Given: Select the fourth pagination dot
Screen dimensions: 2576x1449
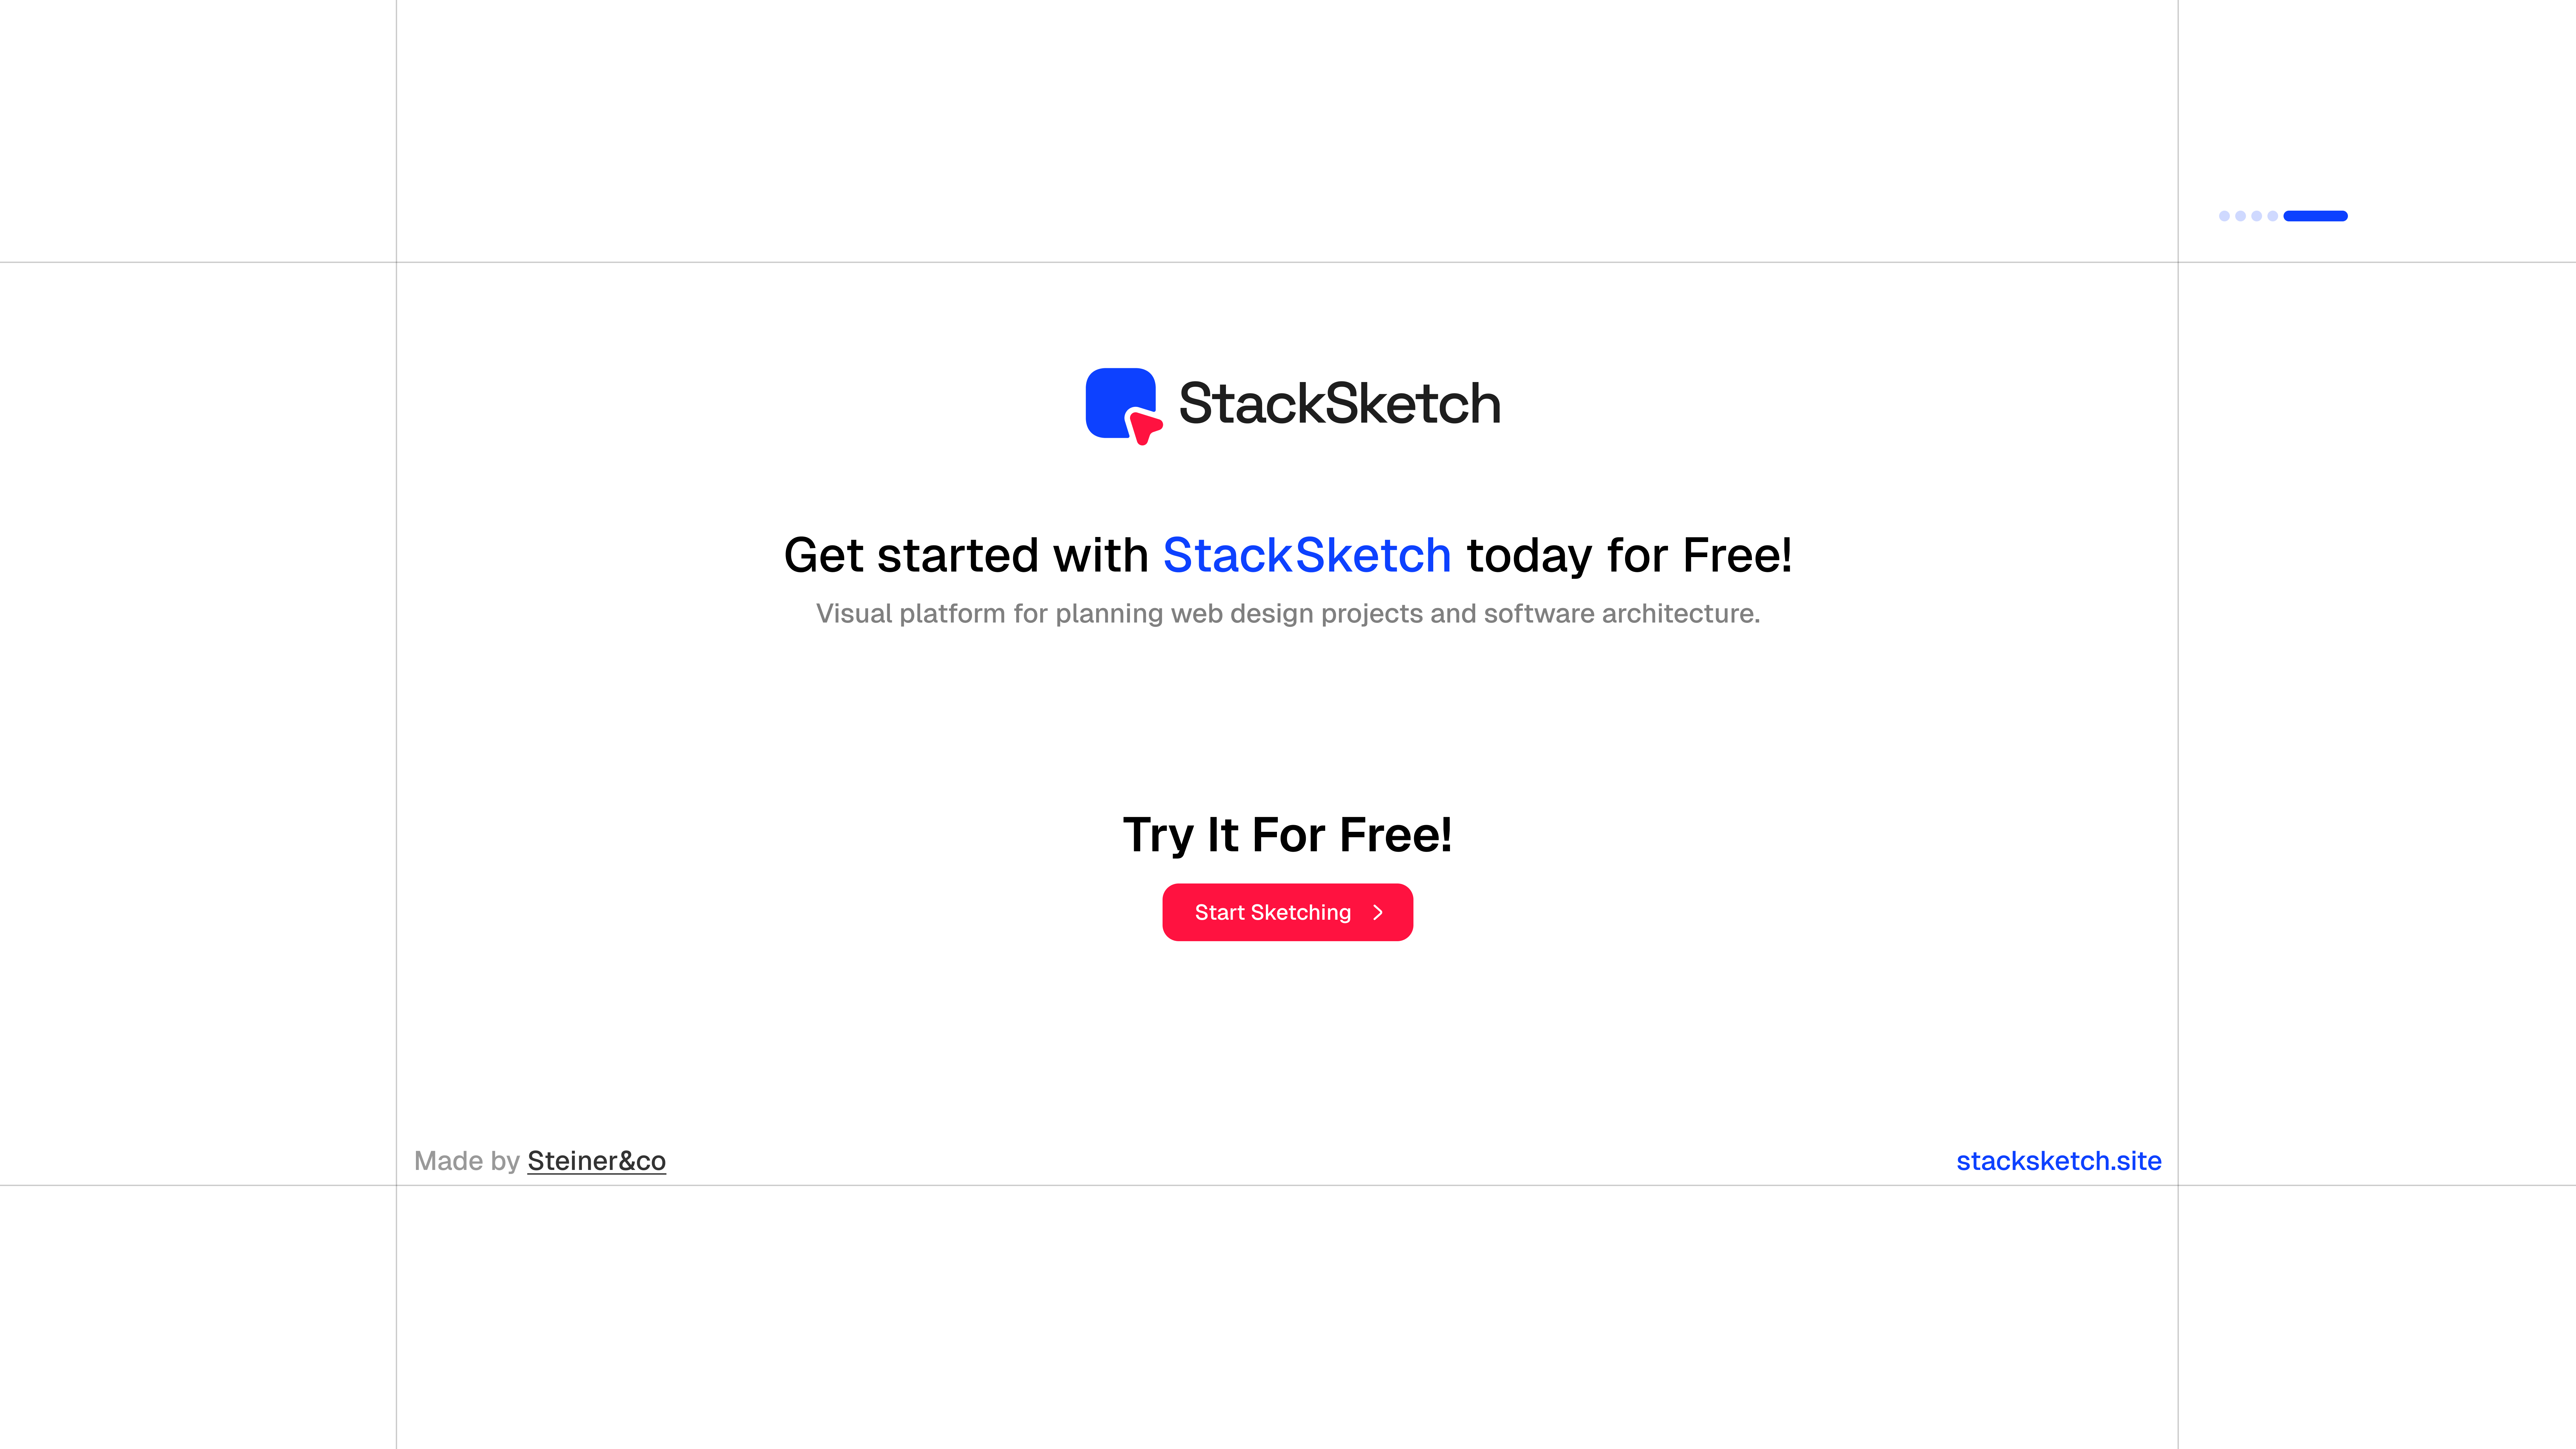Looking at the screenshot, I should point(2273,216).
